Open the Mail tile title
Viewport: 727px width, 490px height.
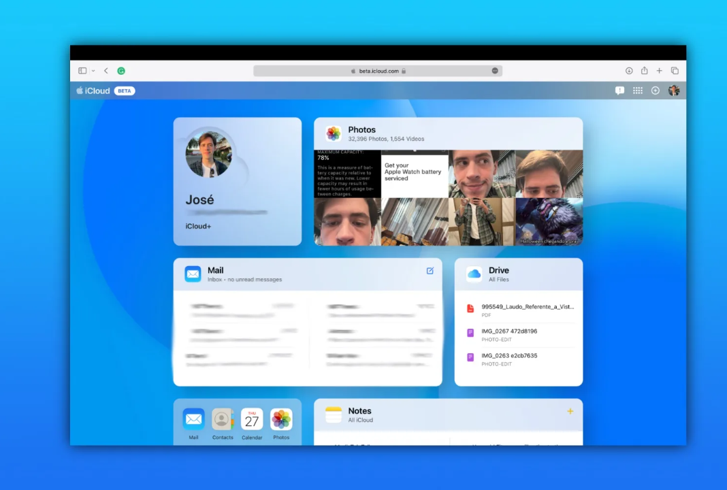pyautogui.click(x=216, y=270)
